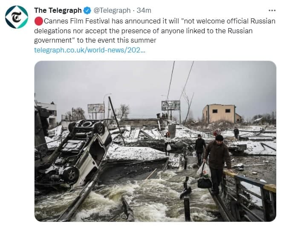Viewport: 283px width, 226px height.
Task: Click the black duffel bag in photo
Action: 205,183
